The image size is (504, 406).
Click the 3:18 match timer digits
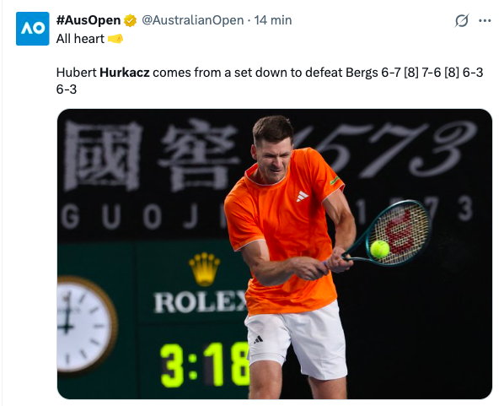click(x=205, y=365)
